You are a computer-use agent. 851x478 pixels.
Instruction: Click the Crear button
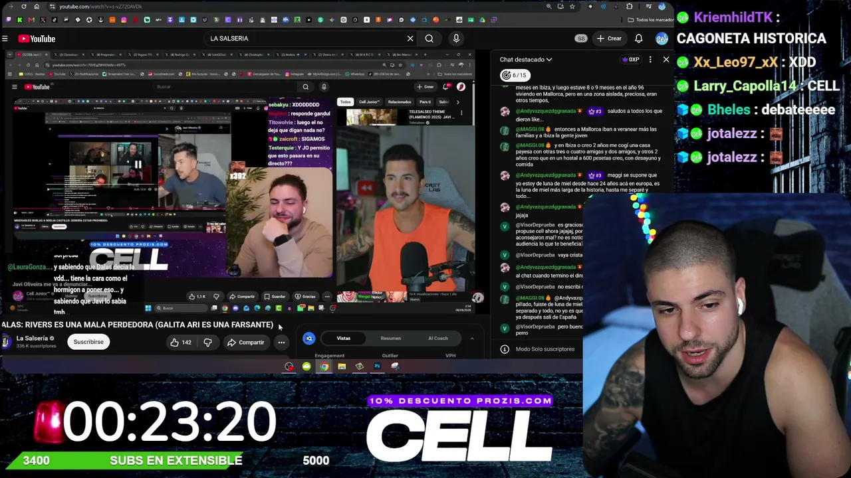(x=610, y=39)
